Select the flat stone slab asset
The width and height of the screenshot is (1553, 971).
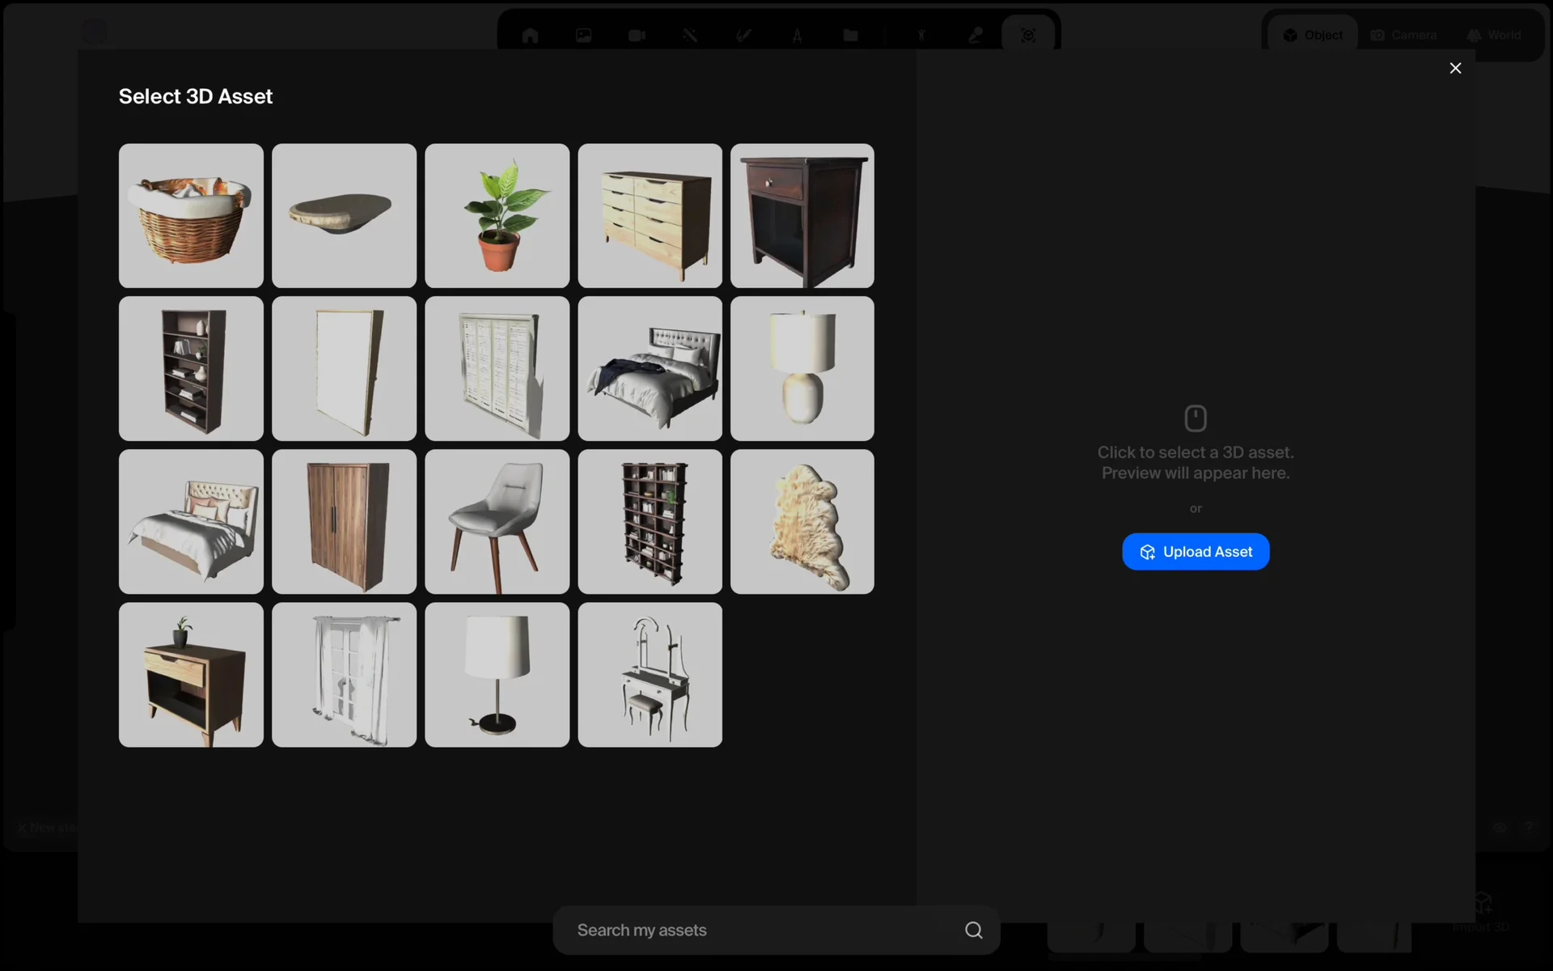point(344,216)
